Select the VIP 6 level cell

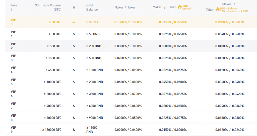tap(14, 94)
